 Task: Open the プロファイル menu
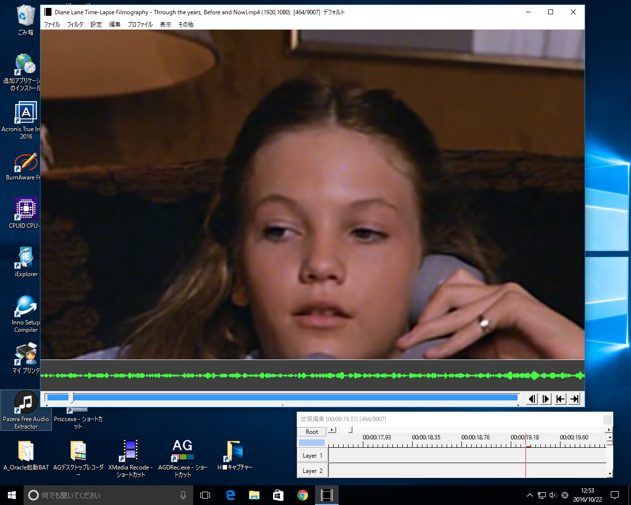pyautogui.click(x=140, y=24)
